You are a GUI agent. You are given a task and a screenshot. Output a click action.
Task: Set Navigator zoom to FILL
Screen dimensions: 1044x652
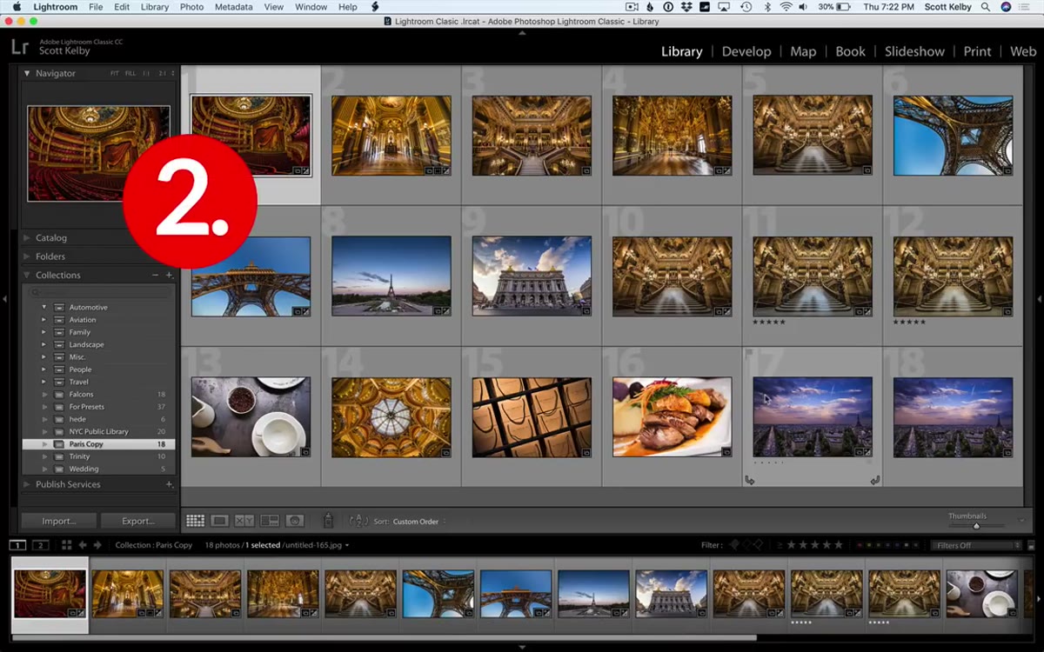[x=130, y=74]
